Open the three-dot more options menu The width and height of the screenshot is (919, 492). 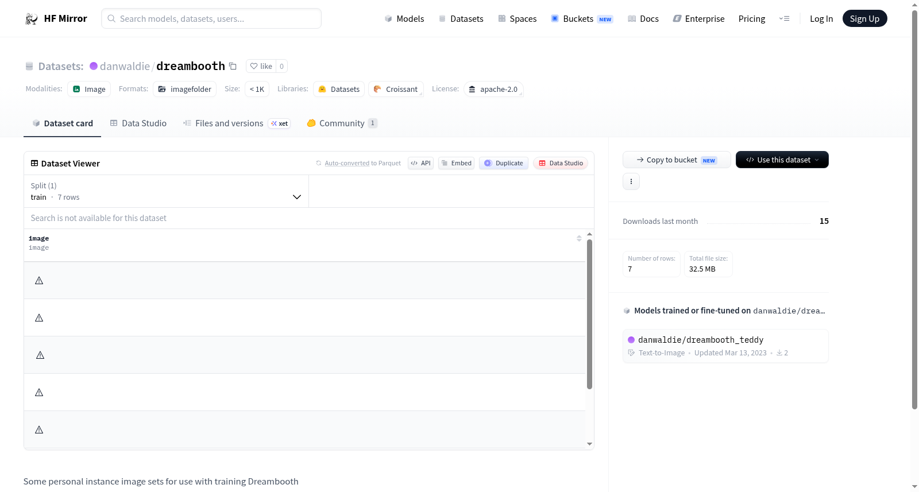click(631, 181)
